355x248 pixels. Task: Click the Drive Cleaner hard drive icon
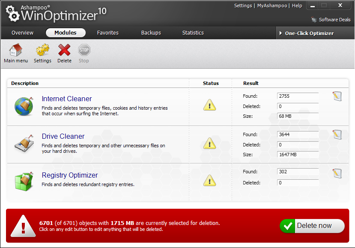(x=23, y=144)
